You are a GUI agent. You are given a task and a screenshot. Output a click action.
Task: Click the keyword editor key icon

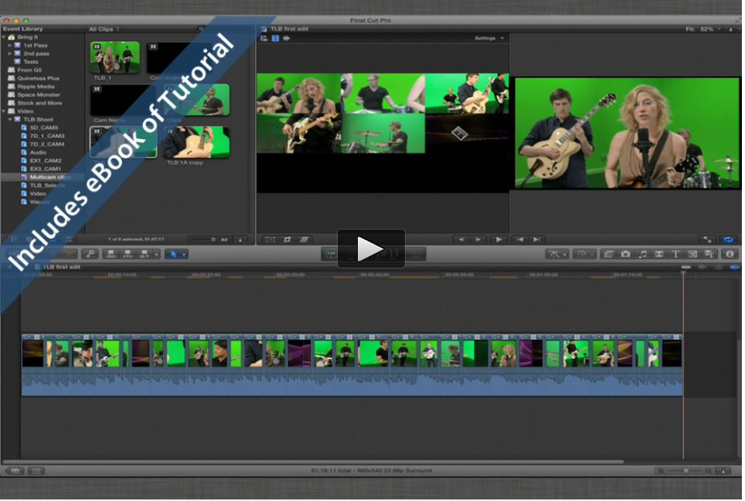tap(90, 254)
